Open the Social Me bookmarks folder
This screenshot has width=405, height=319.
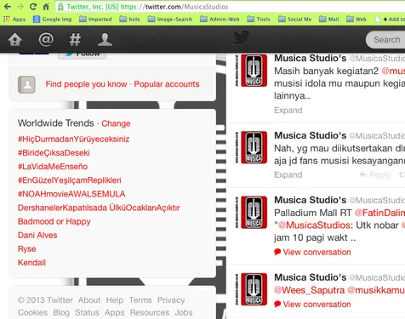[x=294, y=19]
